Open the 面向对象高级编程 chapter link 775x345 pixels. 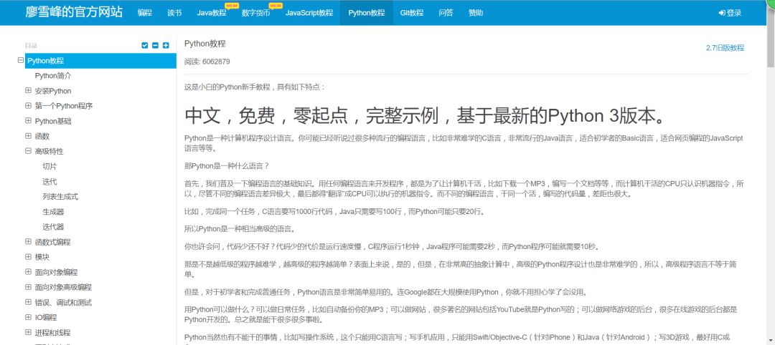click(63, 287)
